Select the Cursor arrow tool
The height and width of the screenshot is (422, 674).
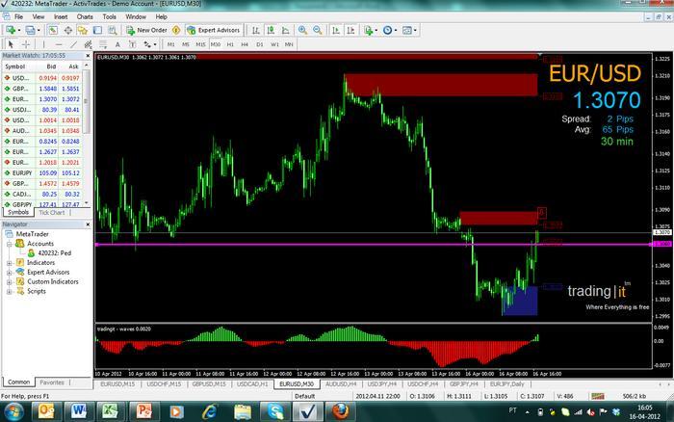tap(11, 44)
